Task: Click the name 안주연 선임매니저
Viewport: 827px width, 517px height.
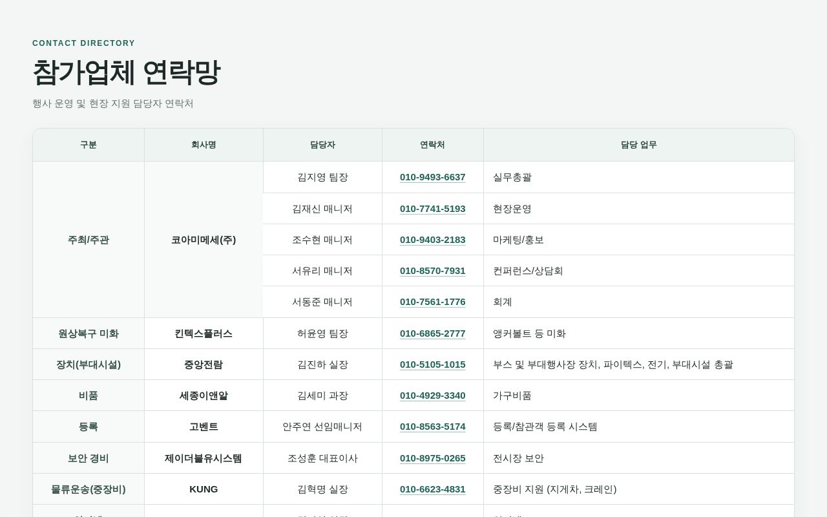Action: pyautogui.click(x=322, y=427)
